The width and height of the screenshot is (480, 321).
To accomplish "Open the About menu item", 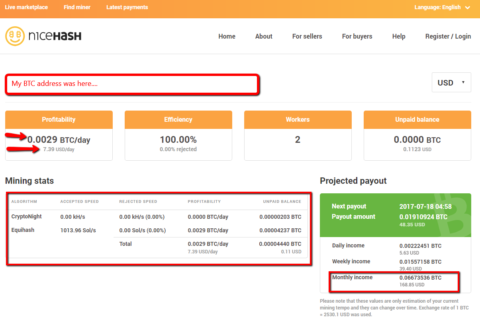I will pyautogui.click(x=264, y=36).
